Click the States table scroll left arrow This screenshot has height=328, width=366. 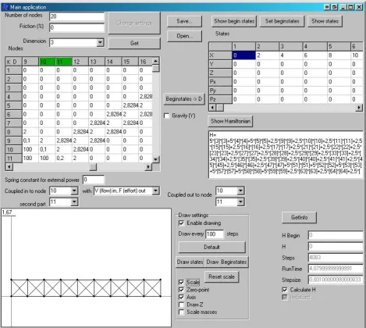[212, 108]
